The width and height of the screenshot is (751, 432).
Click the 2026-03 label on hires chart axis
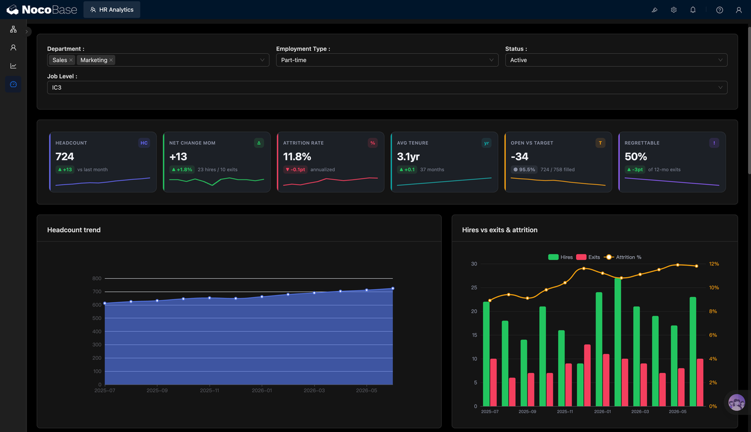640,411
